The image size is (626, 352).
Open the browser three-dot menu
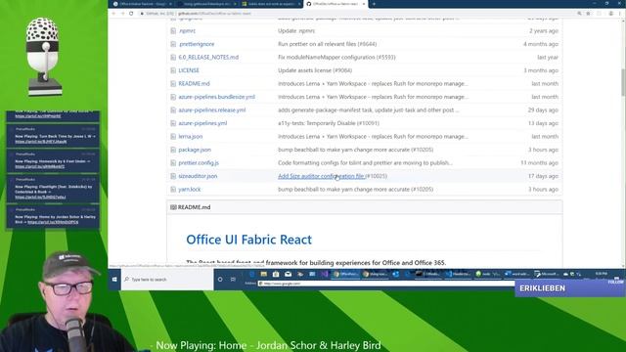click(x=619, y=13)
